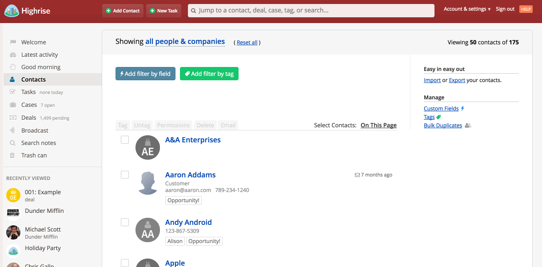
Task: Open the Welcome page from sidebar
Action: coord(34,42)
